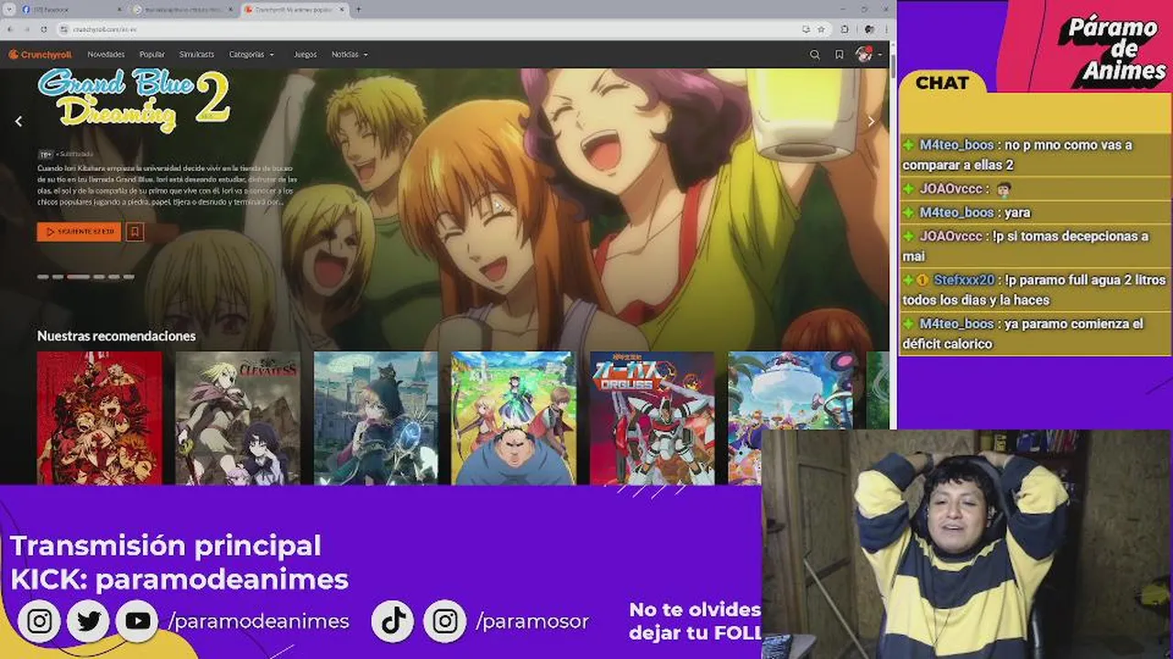
Task: Click the Crunchyroll logo in navbar
Action: tap(39, 55)
